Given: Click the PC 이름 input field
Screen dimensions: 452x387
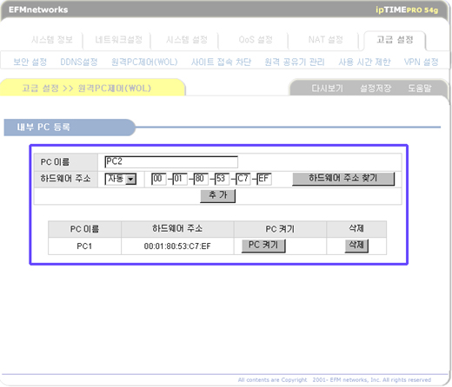Looking at the screenshot, I should (x=171, y=162).
